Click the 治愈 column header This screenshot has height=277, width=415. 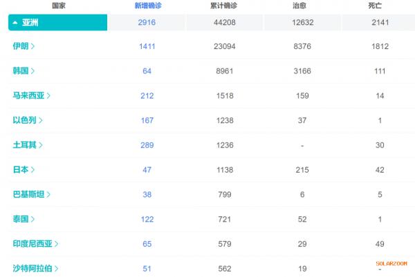pos(299,6)
